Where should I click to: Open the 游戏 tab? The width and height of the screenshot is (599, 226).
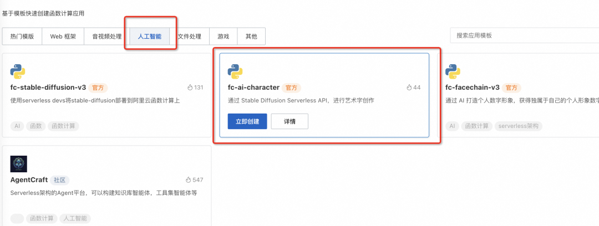pyautogui.click(x=224, y=37)
